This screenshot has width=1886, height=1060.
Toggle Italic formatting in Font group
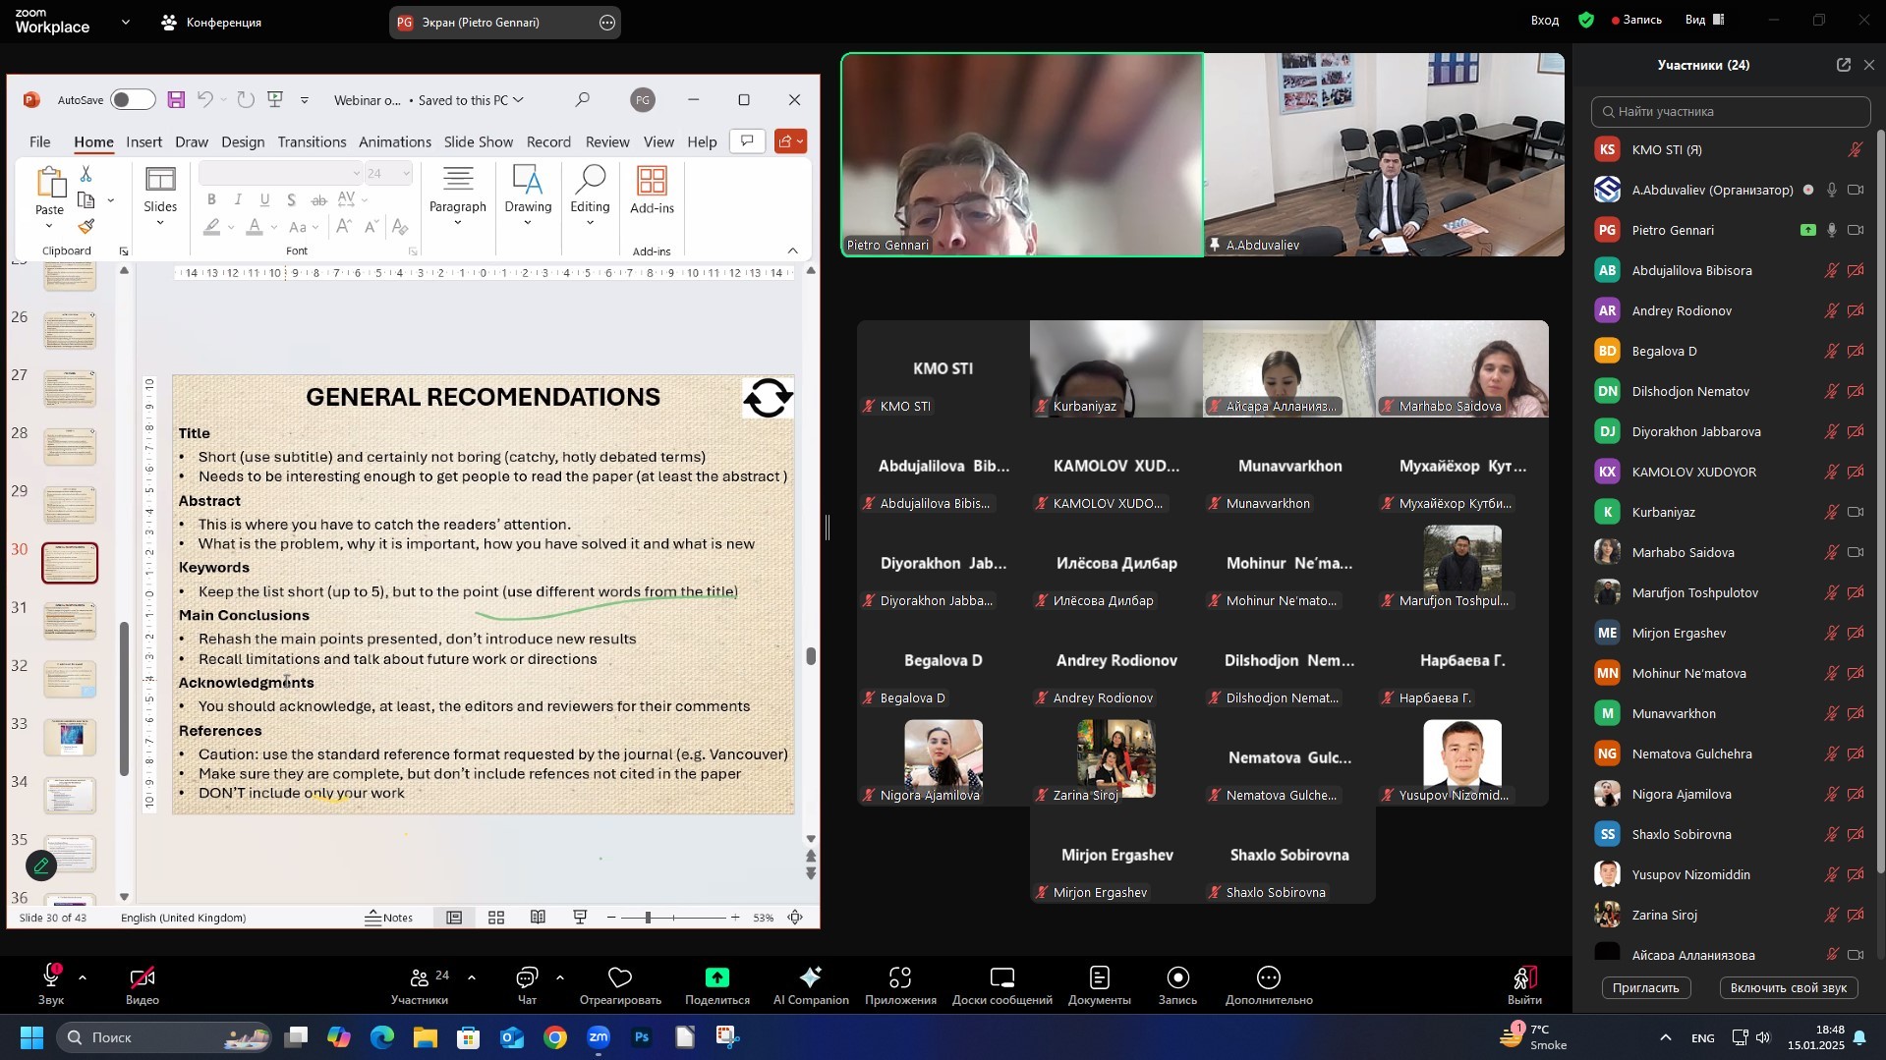(x=238, y=199)
